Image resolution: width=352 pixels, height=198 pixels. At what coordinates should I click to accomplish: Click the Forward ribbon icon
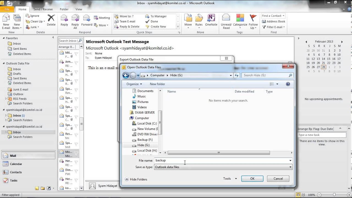(x=87, y=21)
